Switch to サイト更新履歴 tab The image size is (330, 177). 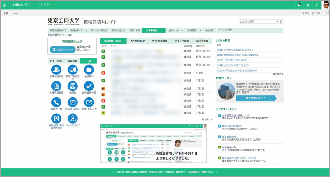coord(160,41)
